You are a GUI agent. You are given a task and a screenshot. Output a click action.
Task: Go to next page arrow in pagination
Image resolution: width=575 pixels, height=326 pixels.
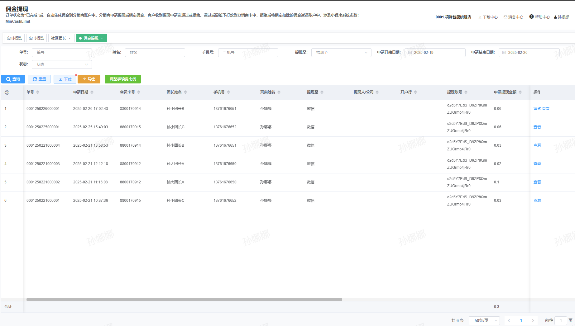click(533, 320)
